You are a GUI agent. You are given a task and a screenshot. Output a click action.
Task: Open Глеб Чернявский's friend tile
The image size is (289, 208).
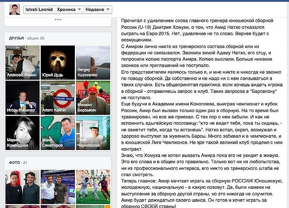[93, 133]
